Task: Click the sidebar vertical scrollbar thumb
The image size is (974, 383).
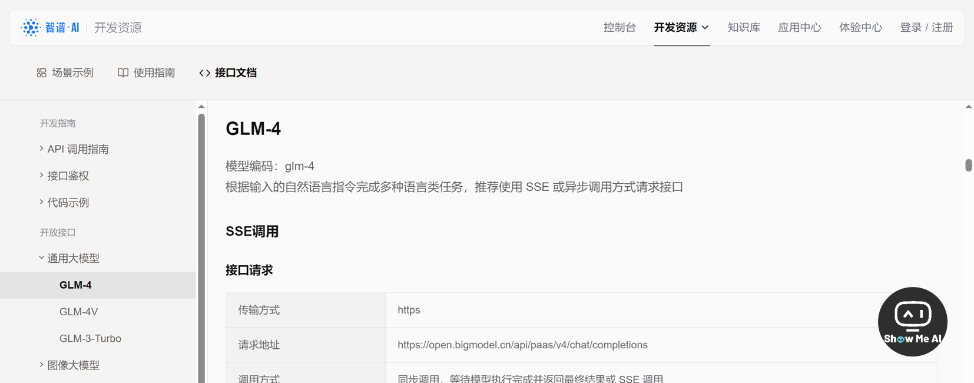Action: [201, 247]
